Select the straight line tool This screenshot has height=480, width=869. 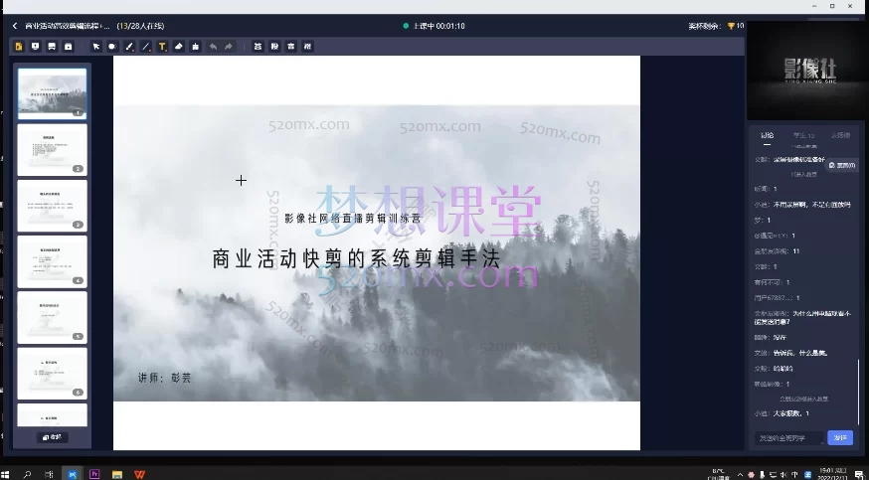pyautogui.click(x=146, y=47)
